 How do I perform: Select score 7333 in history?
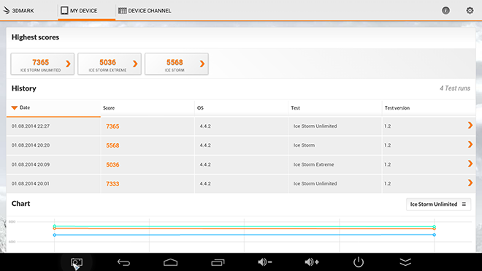tap(112, 184)
